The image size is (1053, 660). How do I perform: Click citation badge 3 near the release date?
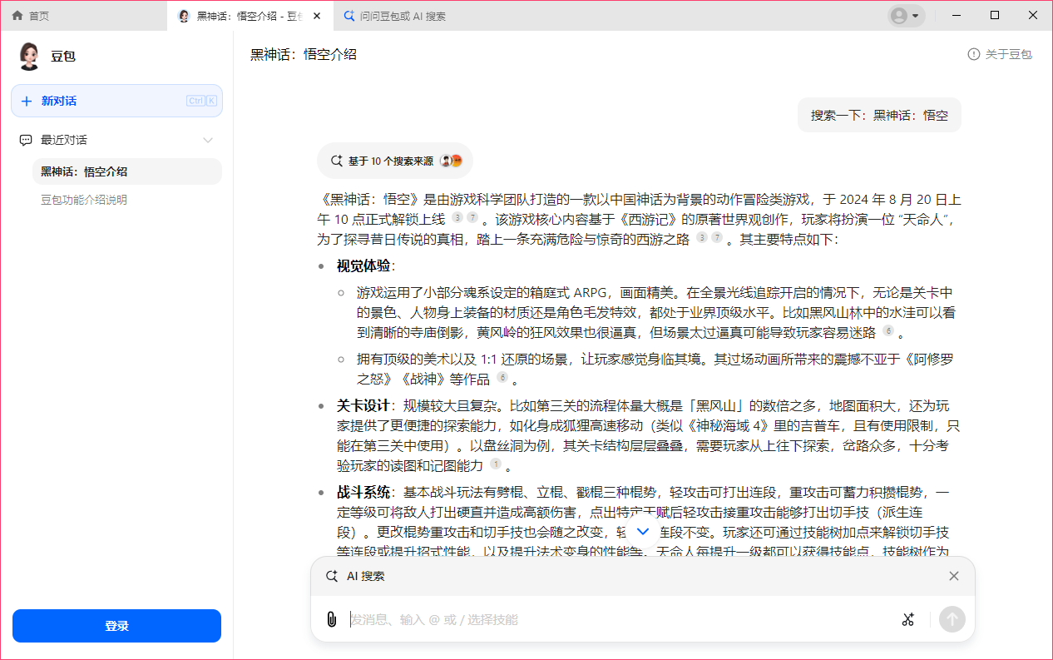(x=457, y=217)
